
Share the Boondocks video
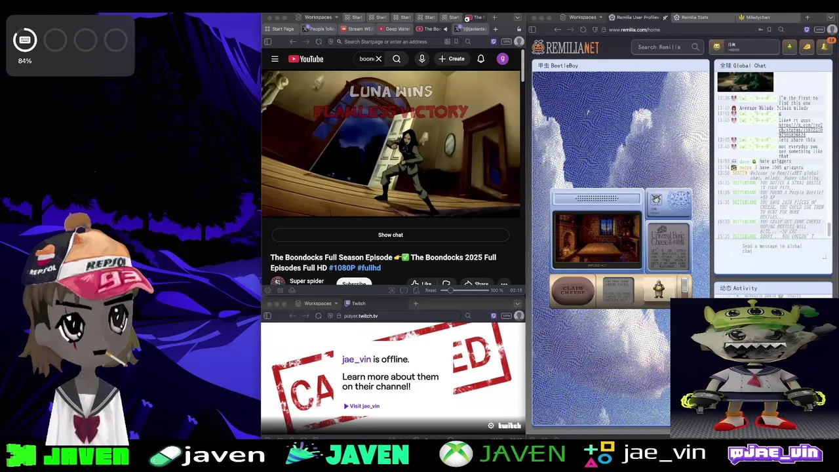[477, 284]
